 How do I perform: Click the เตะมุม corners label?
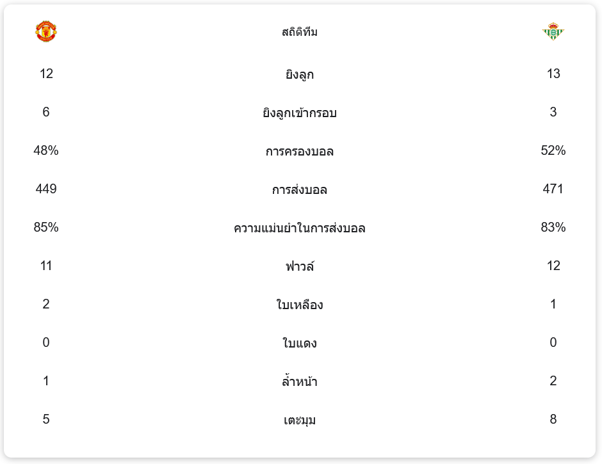click(300, 419)
